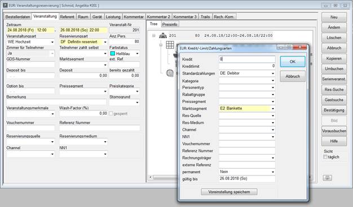Click Voreinstellung speichern button
This screenshot has width=353, height=207.
coord(229,192)
